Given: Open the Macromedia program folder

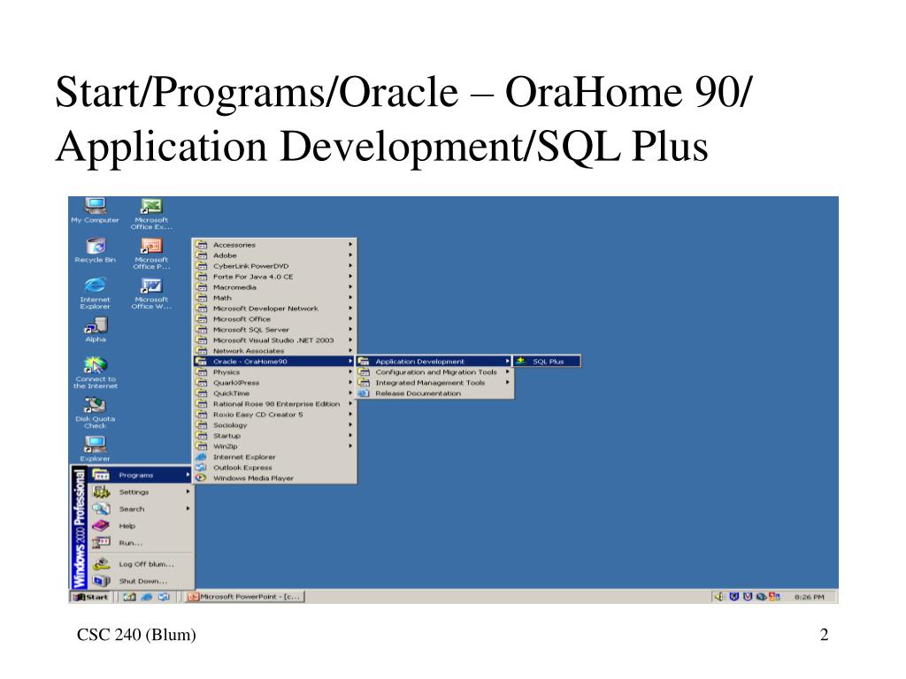Looking at the screenshot, I should [274, 287].
